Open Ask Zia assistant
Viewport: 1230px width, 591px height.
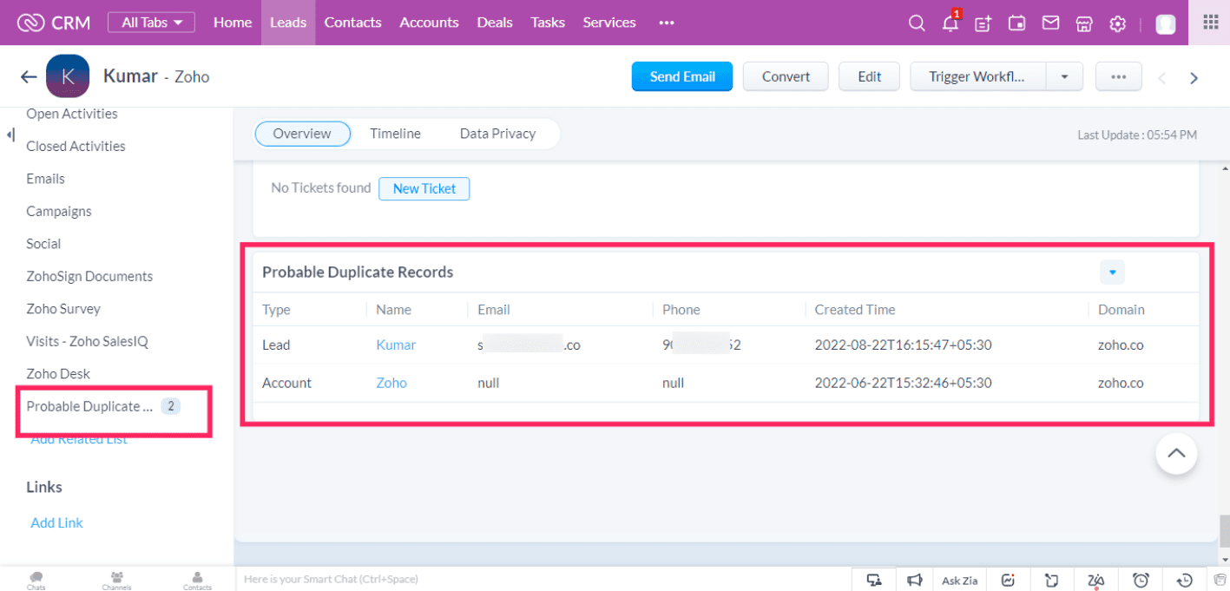coord(960,580)
